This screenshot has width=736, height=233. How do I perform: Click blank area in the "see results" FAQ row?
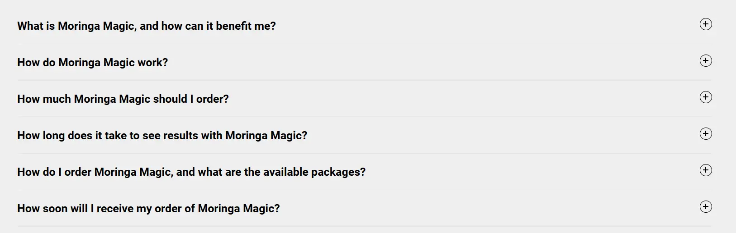pos(498,136)
